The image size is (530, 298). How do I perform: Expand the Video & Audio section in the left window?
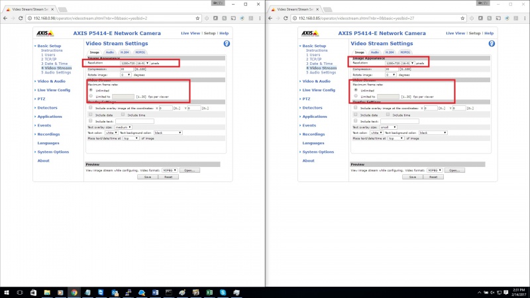pos(52,81)
